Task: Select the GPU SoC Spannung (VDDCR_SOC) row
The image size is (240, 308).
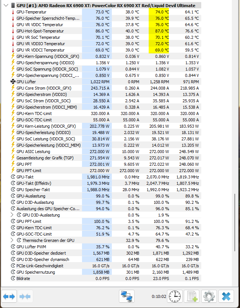Action: [105, 69]
